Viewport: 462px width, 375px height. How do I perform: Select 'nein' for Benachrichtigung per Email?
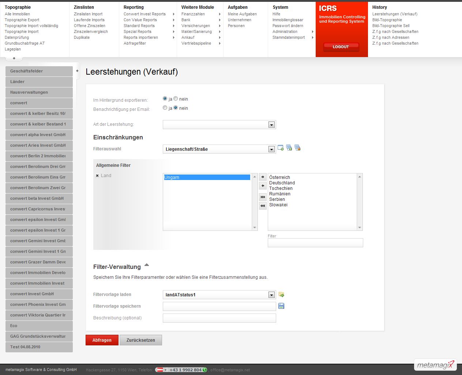[176, 108]
